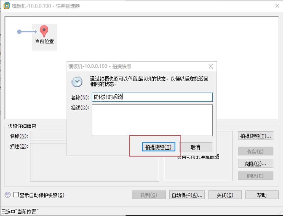Image resolution: width=283 pixels, height=216 pixels.
Task: Click status text 已选中“当前位置”
Action: click(x=20, y=212)
